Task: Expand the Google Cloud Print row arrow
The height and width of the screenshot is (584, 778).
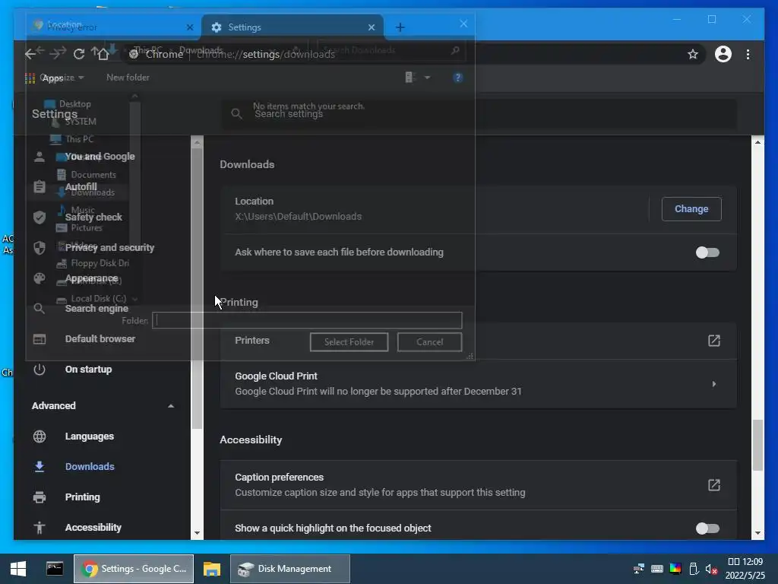Action: click(x=714, y=384)
